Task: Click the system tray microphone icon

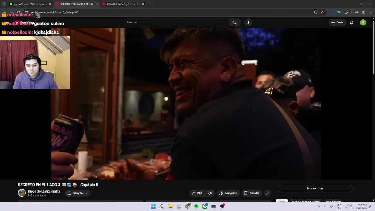Action: tap(331, 206)
